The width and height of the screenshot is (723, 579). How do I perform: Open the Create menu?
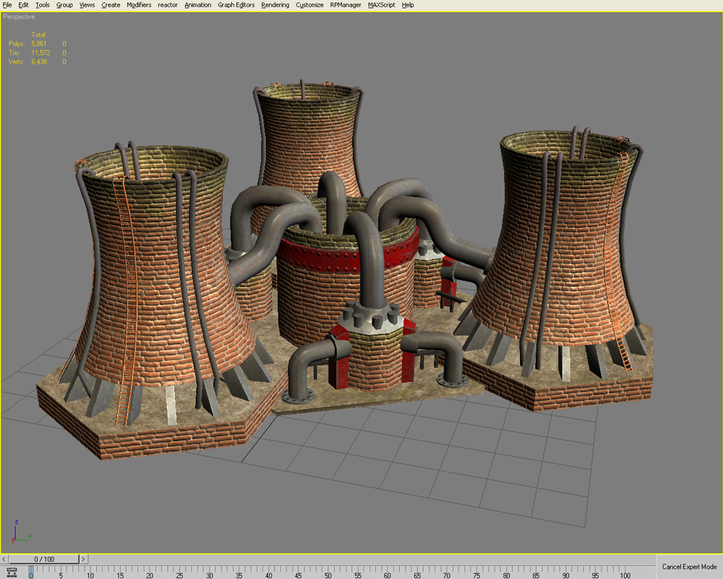[x=110, y=5]
